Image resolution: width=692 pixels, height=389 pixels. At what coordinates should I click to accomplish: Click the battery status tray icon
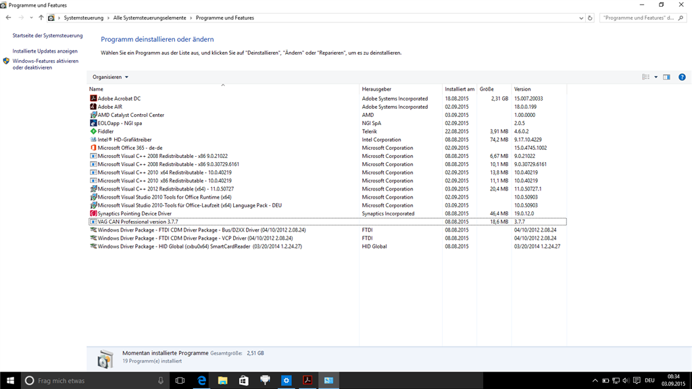pos(605,380)
